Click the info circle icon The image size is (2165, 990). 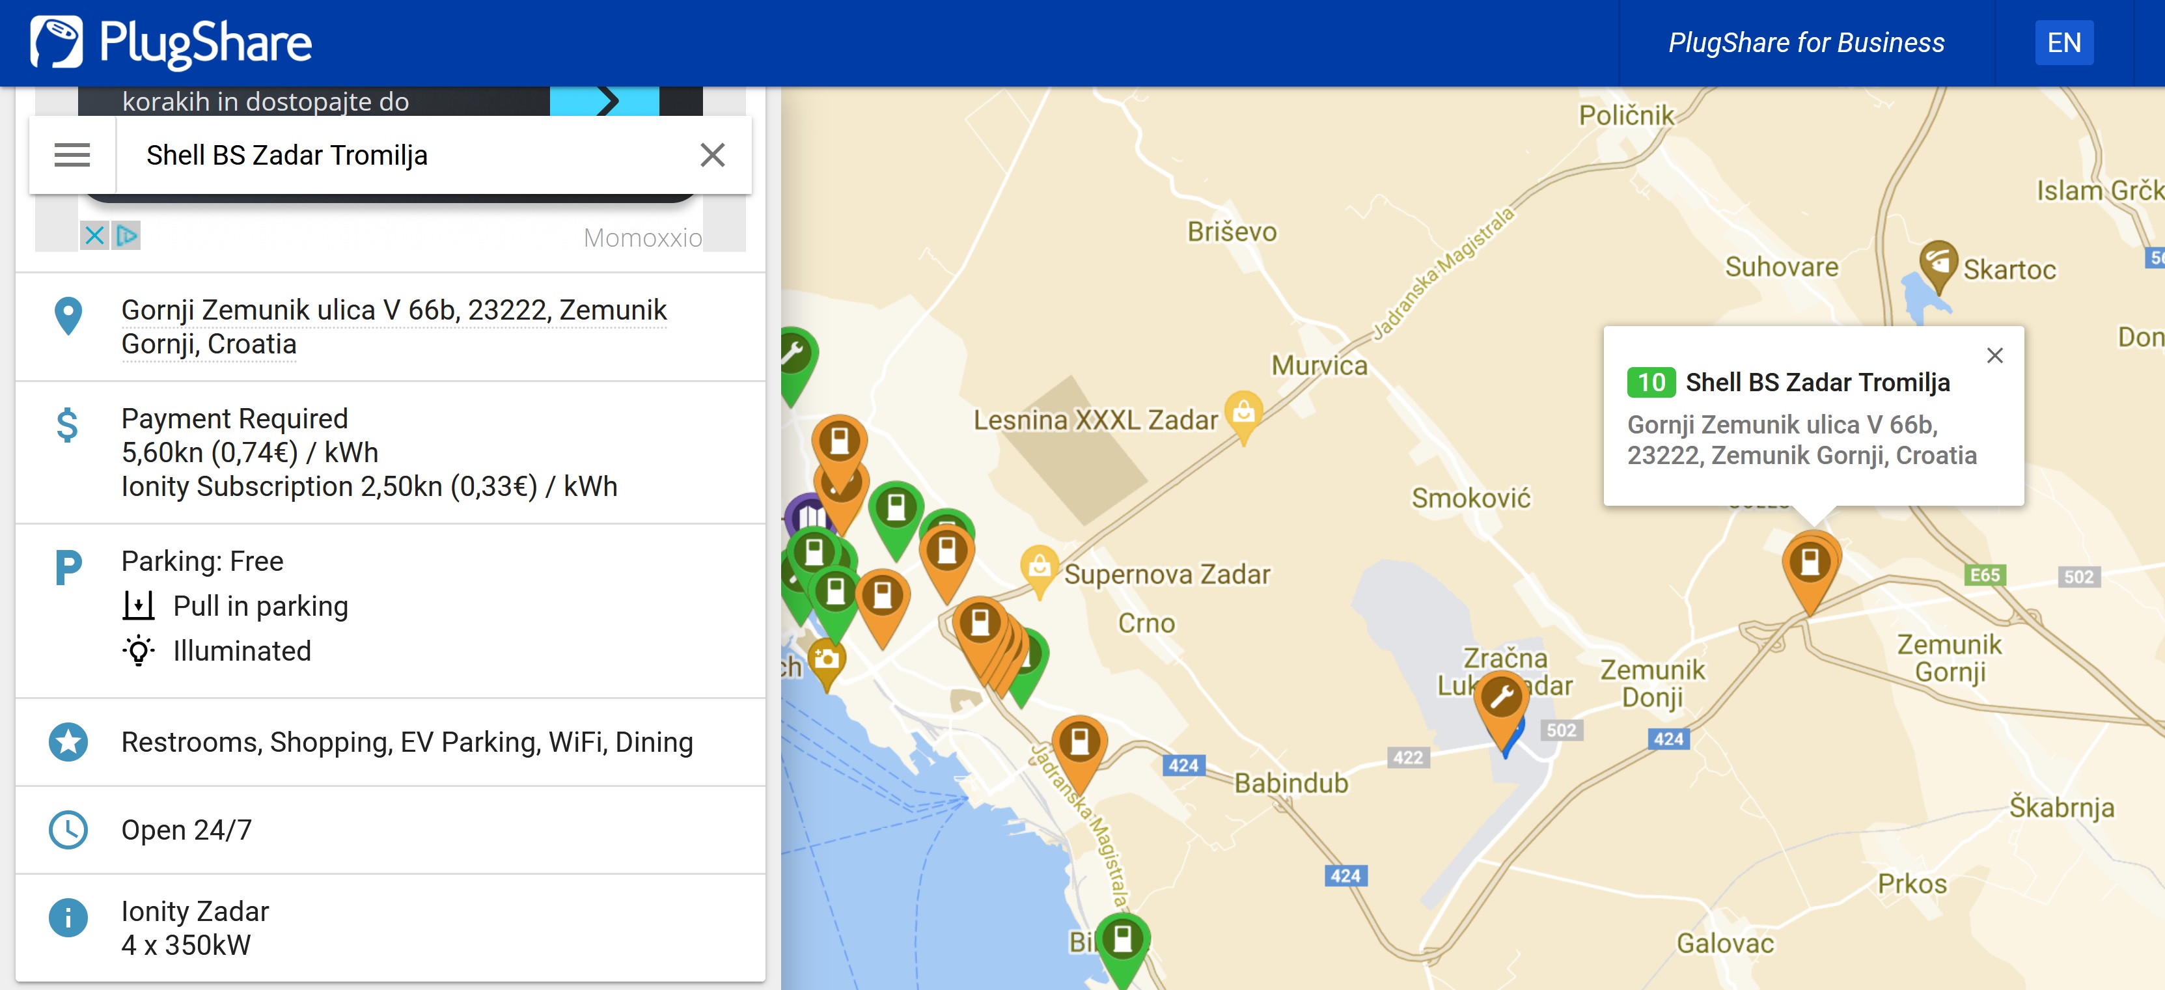[68, 918]
